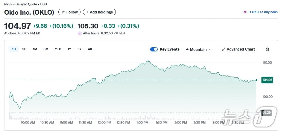Click the 104.95 current price marker

(x=267, y=80)
